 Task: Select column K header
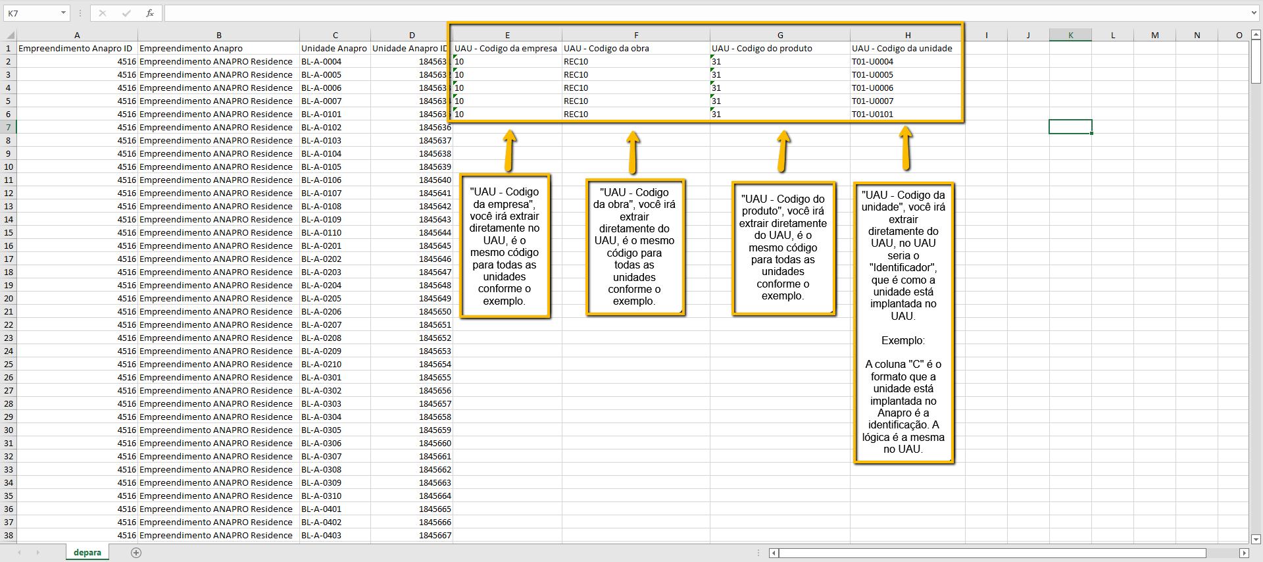[x=1070, y=36]
